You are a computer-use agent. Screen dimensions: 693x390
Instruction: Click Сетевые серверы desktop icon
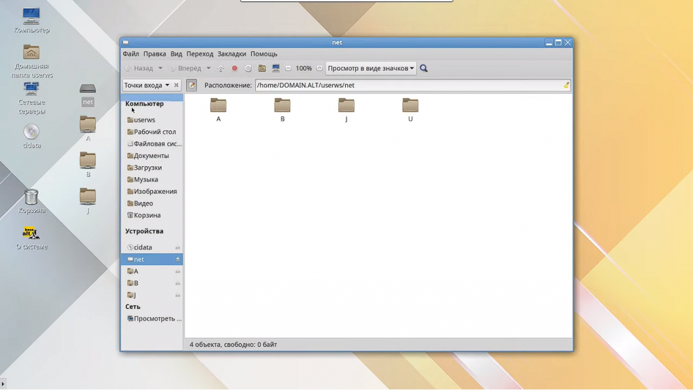point(31,99)
